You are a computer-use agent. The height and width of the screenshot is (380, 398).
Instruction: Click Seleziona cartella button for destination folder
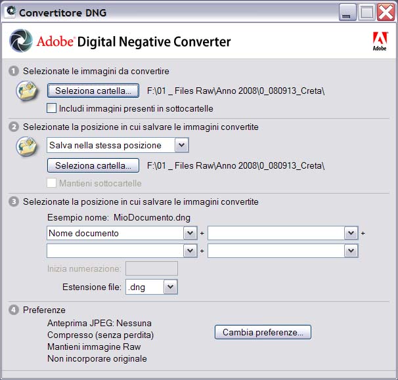pos(93,165)
